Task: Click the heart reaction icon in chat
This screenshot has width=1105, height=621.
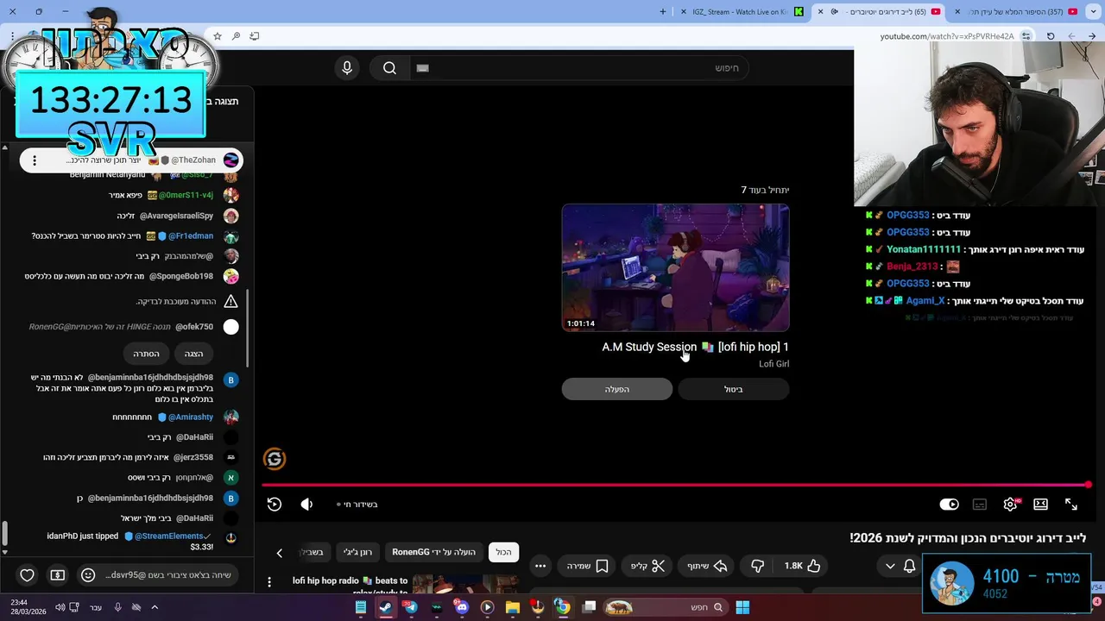Action: [x=27, y=575]
